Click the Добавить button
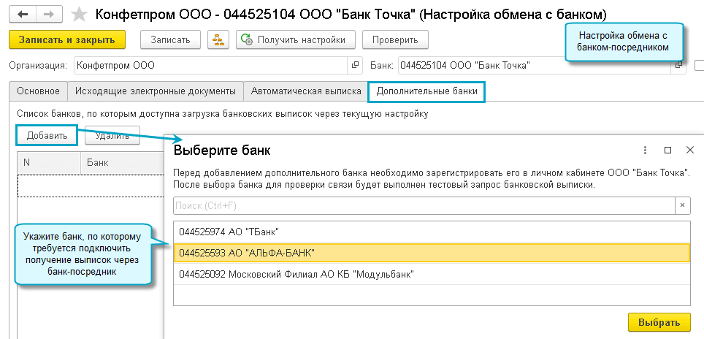 pos(47,135)
